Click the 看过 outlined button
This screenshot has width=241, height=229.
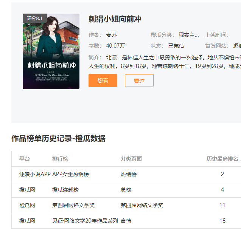pyautogui.click(x=139, y=80)
